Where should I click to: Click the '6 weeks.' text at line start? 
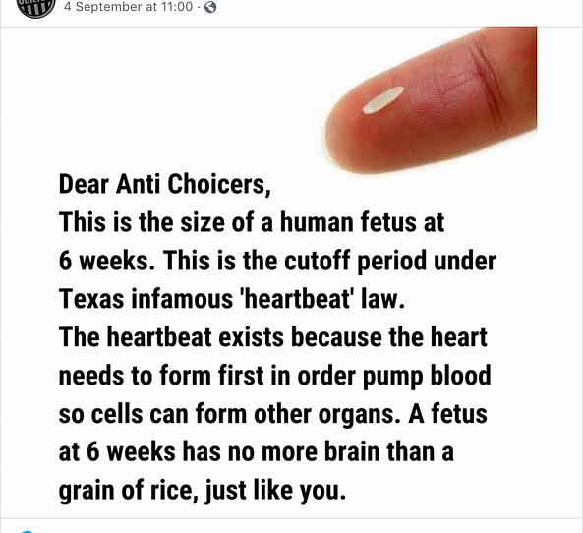[x=107, y=261]
